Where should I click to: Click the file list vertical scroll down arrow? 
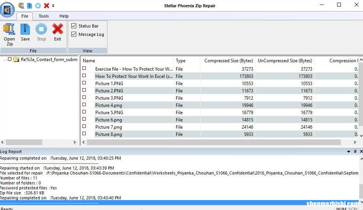click(x=361, y=136)
